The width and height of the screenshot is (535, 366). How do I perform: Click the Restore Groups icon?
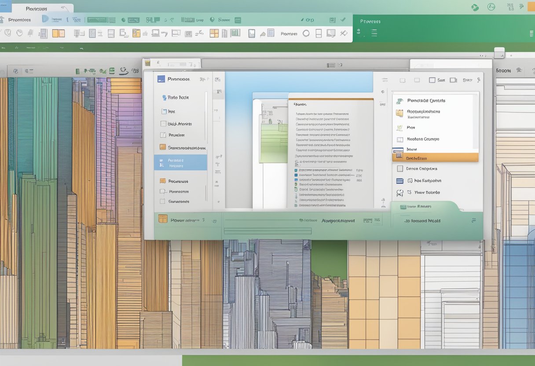click(x=399, y=139)
